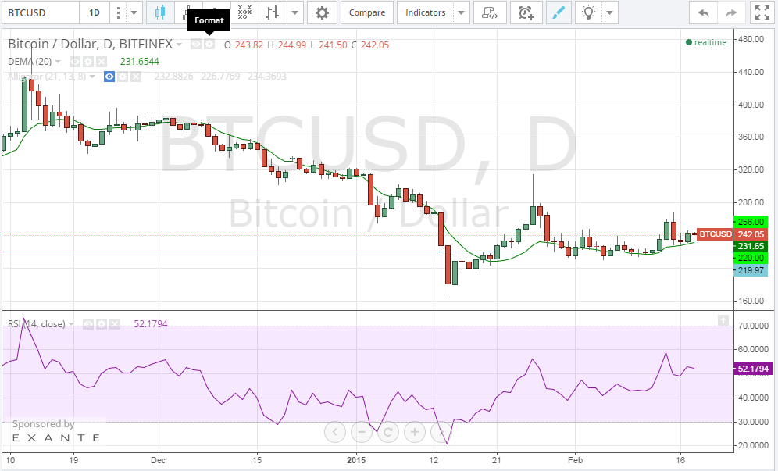Image resolution: width=778 pixels, height=471 pixels.
Task: Open the Bitcoin / Dollar symbol dropdown
Action: click(x=177, y=44)
